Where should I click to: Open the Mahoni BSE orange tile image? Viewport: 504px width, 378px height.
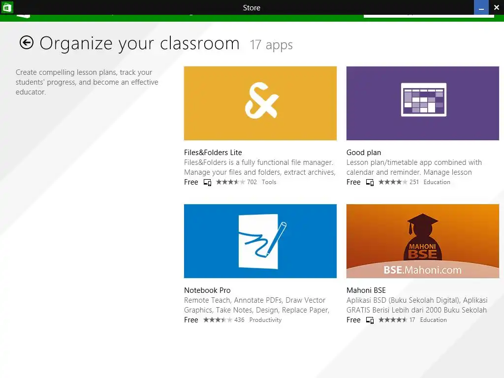423,241
